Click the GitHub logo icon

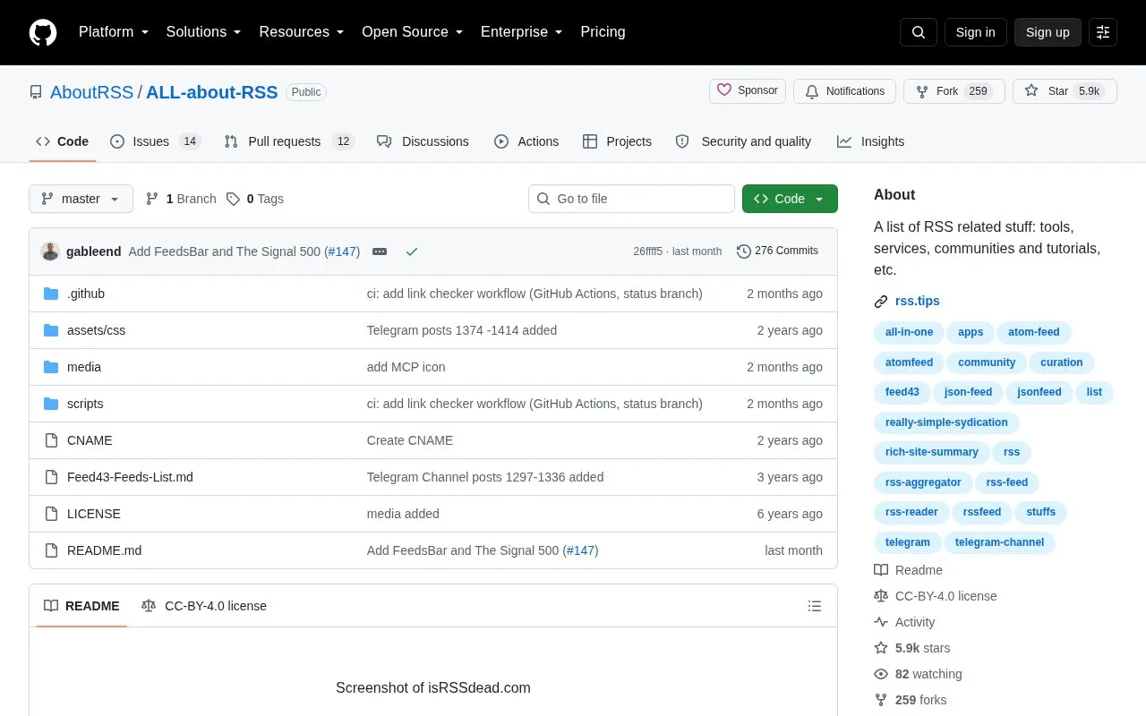tap(43, 32)
